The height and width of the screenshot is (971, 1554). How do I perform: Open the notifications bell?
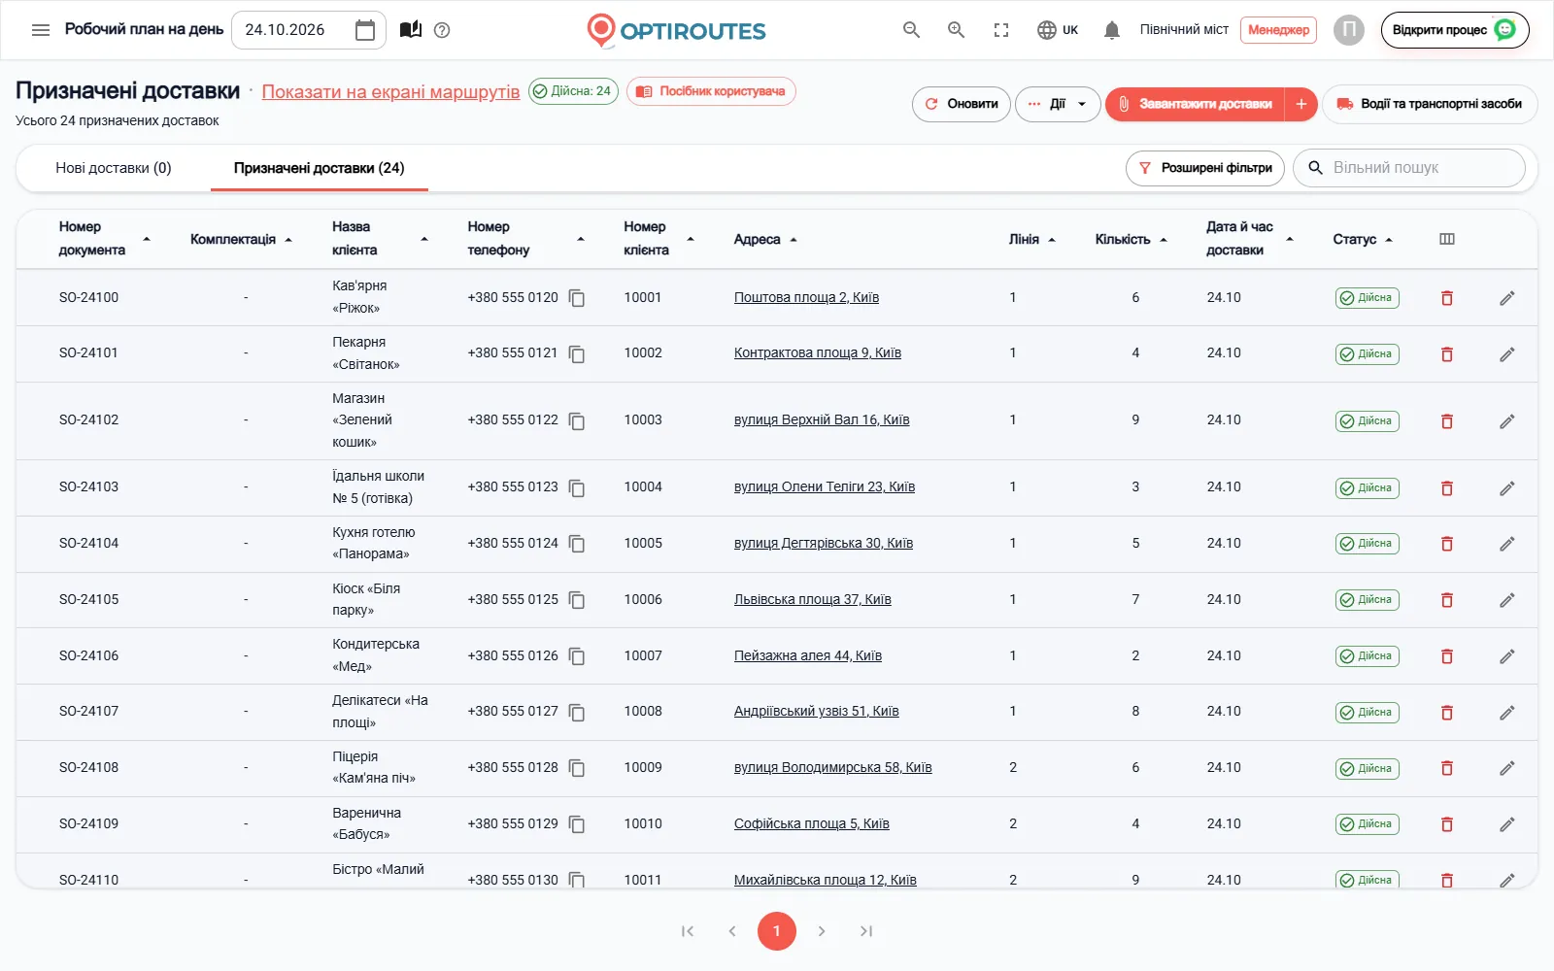1112,30
